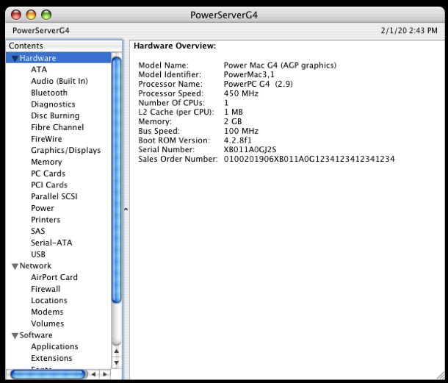448x383 pixels.
Task: Select FireWire in the Hardware list
Action: (x=46, y=139)
